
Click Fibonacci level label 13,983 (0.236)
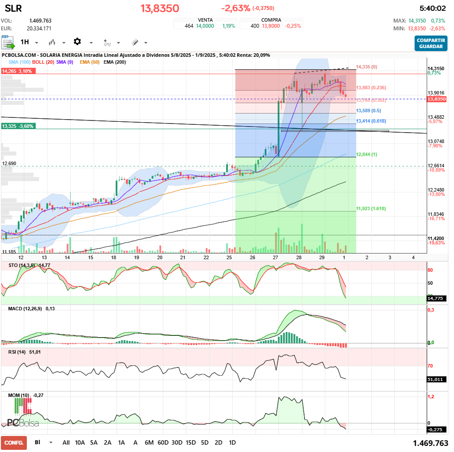pos(371,88)
